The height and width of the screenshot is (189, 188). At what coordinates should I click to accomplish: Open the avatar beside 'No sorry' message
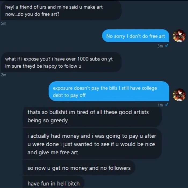(x=179, y=36)
